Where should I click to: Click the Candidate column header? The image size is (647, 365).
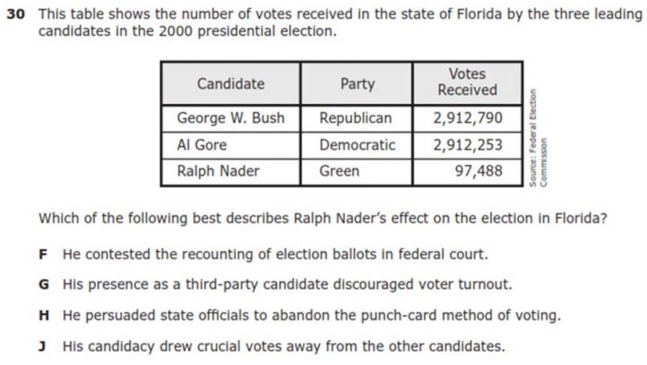coord(230,83)
